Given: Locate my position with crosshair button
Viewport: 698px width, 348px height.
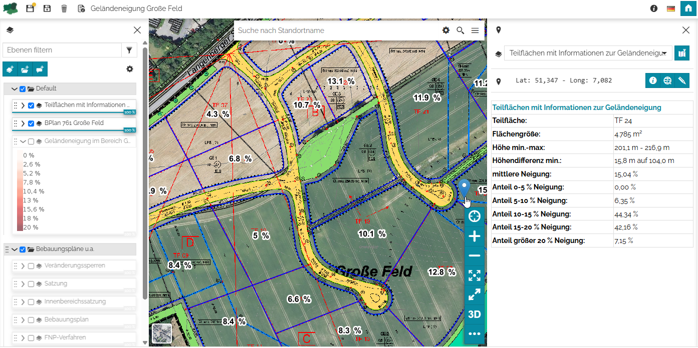Looking at the screenshot, I should coord(474,216).
